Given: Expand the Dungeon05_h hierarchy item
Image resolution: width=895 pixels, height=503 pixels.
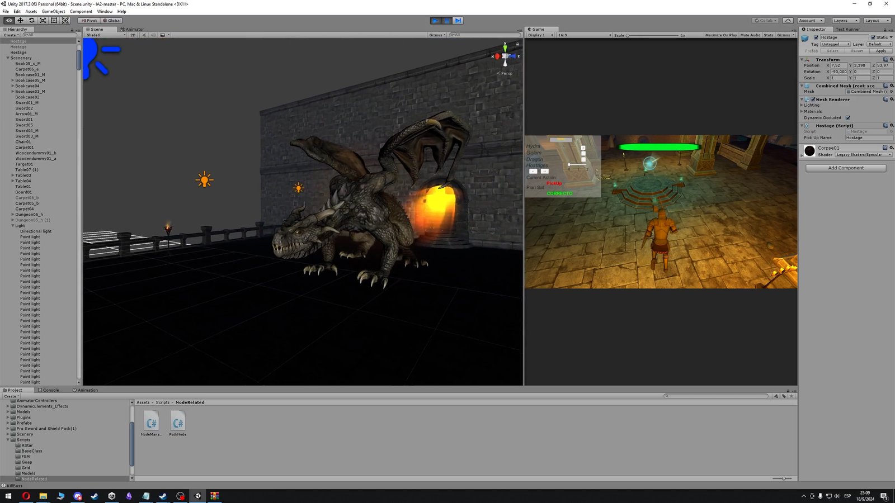Looking at the screenshot, I should point(13,215).
